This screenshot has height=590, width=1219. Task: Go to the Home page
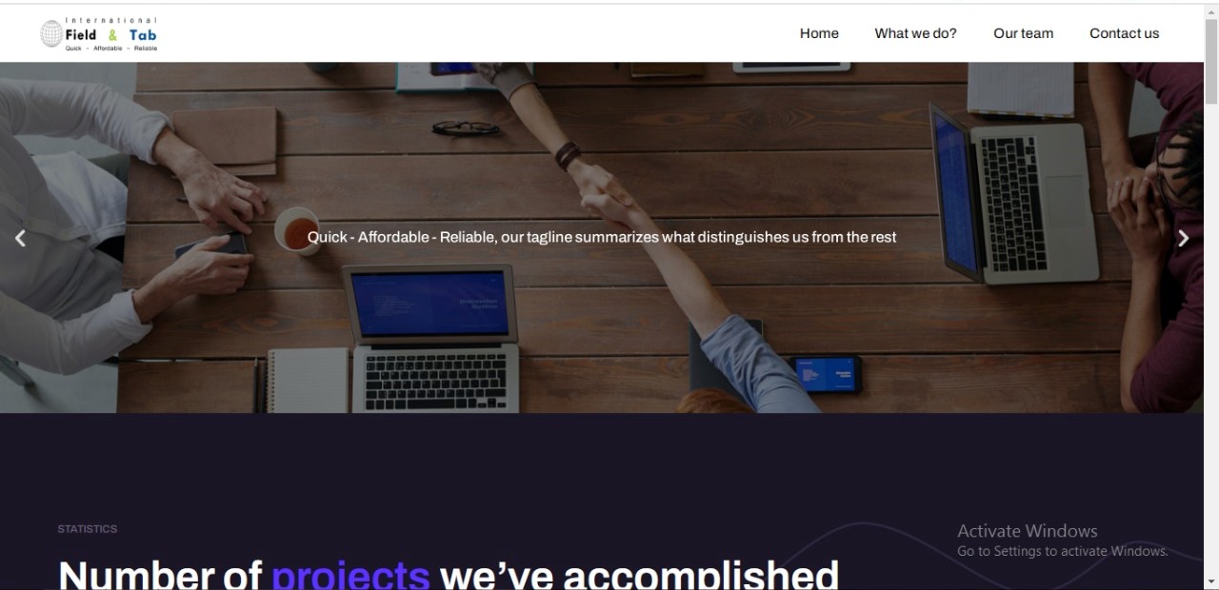tap(819, 33)
